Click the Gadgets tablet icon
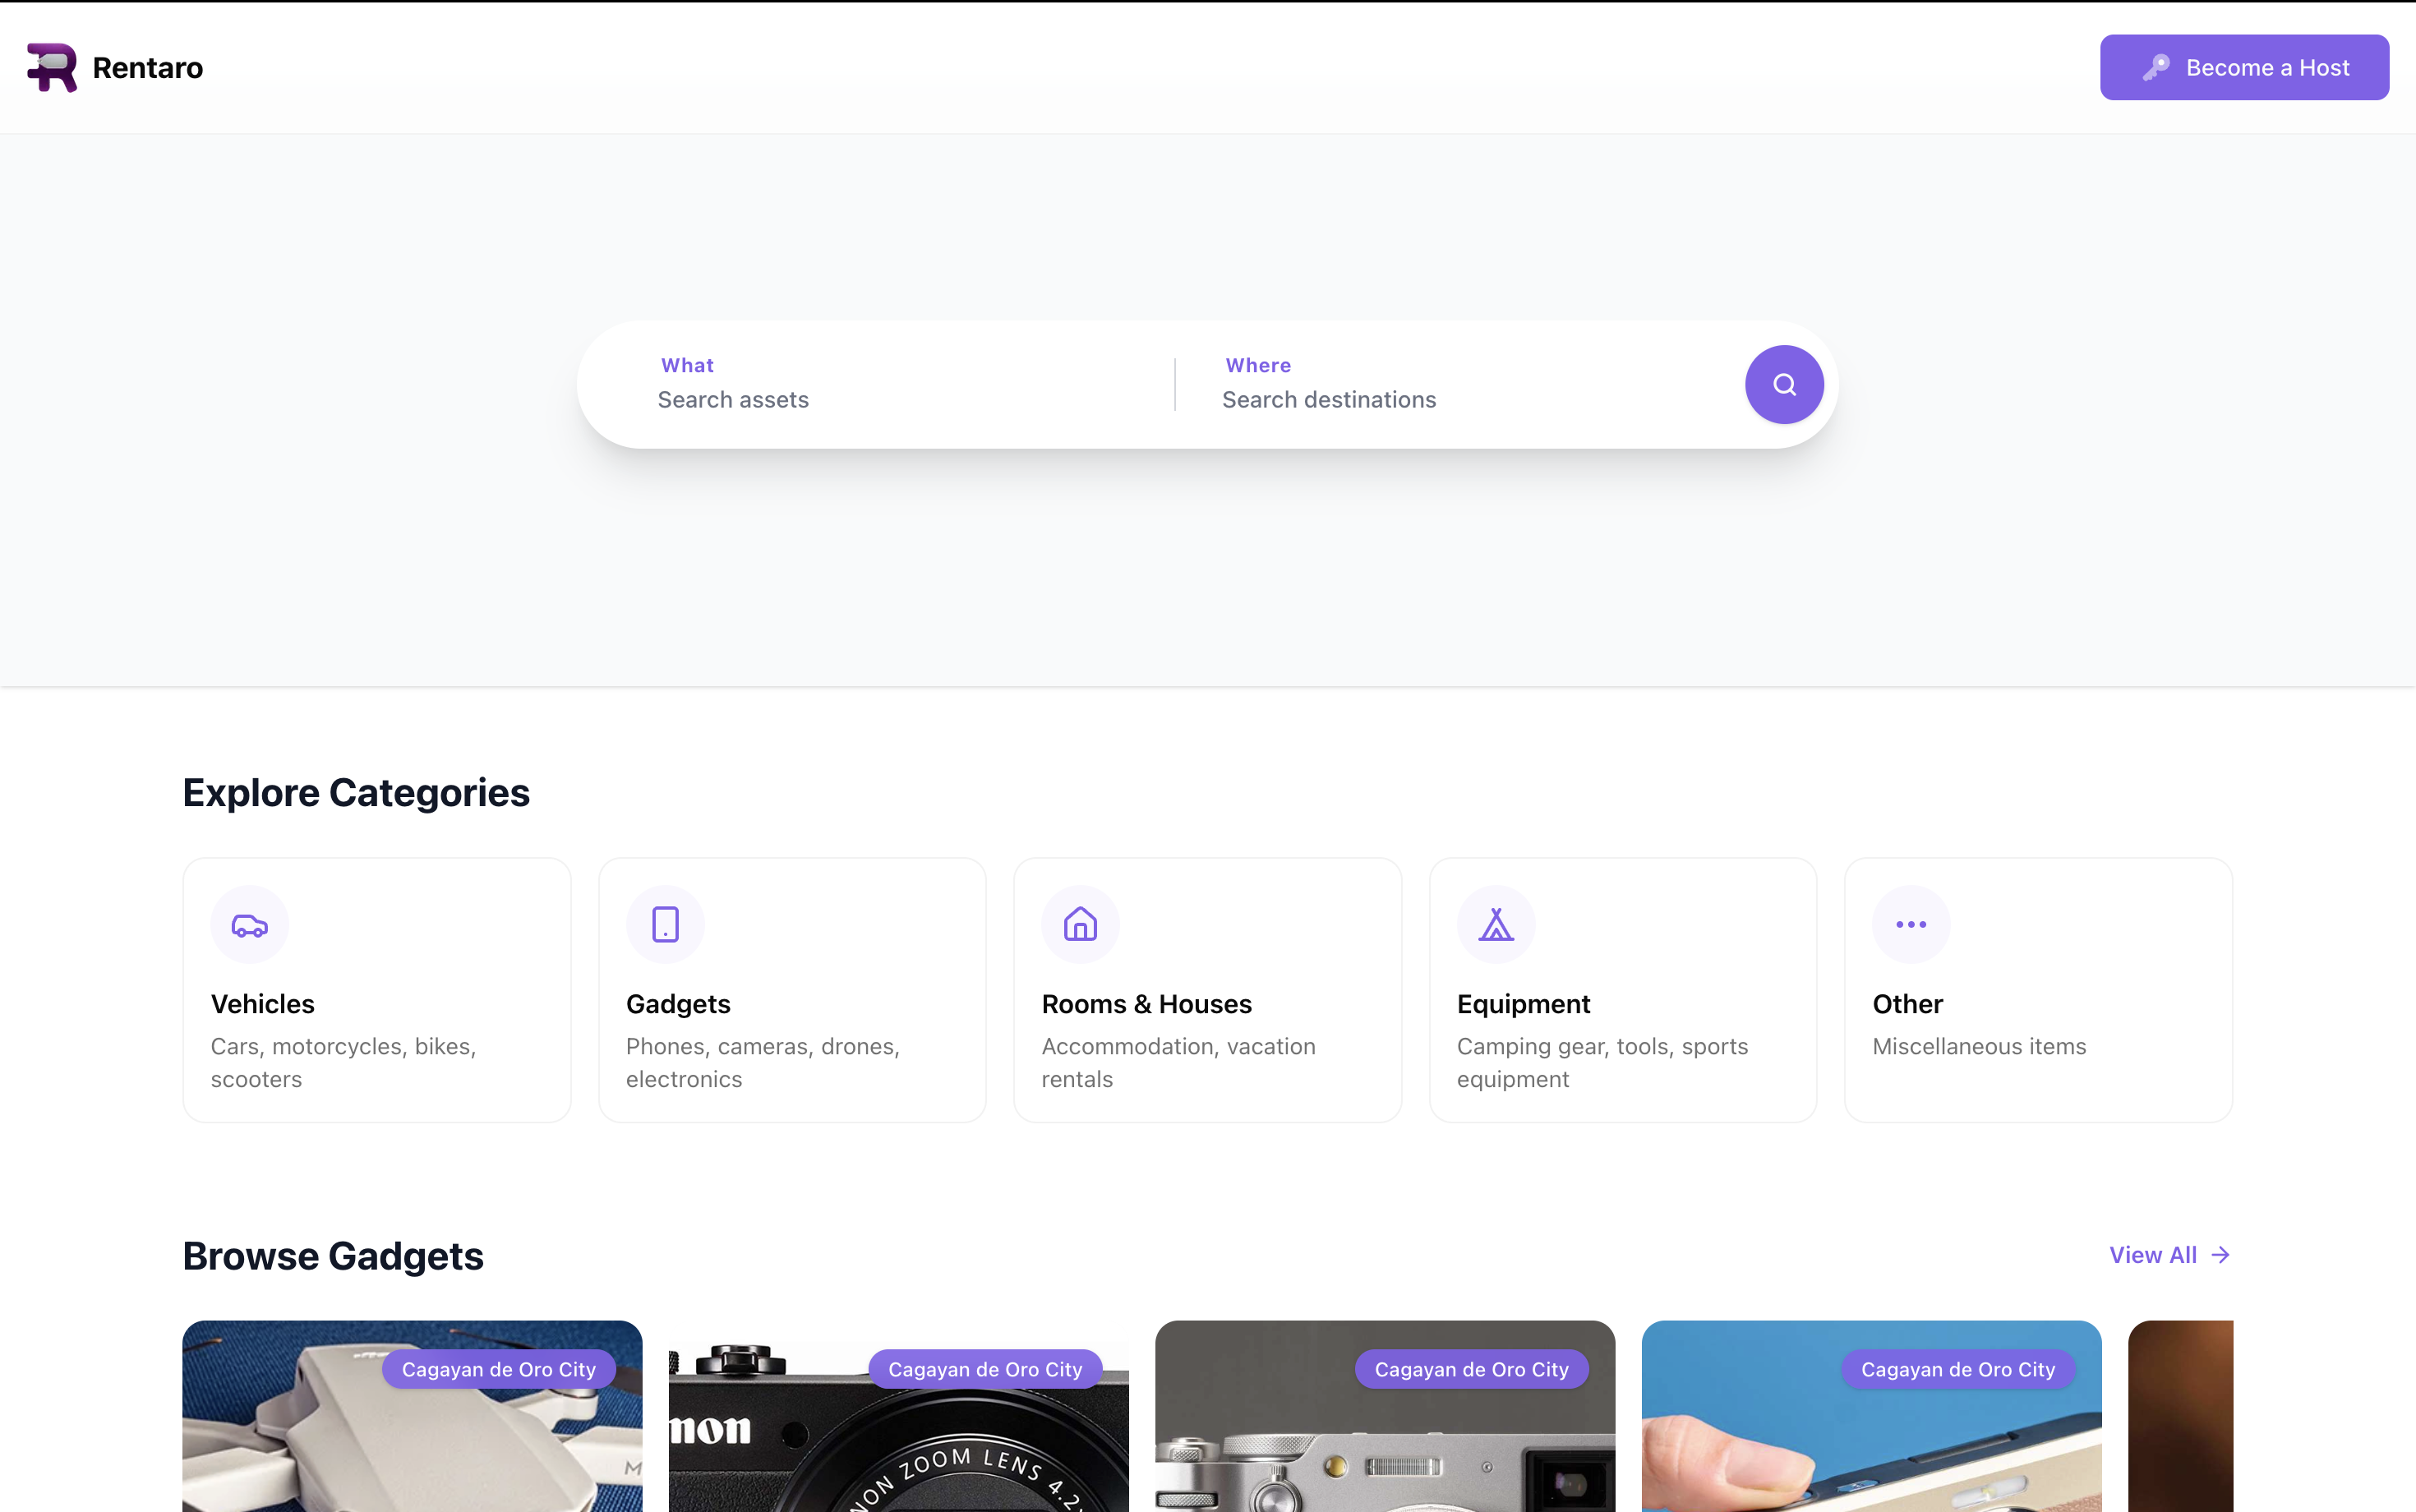This screenshot has height=1512, width=2416. point(665,925)
